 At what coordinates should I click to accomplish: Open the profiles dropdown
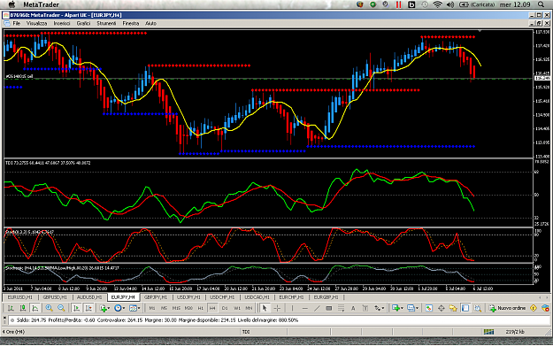coord(412,308)
